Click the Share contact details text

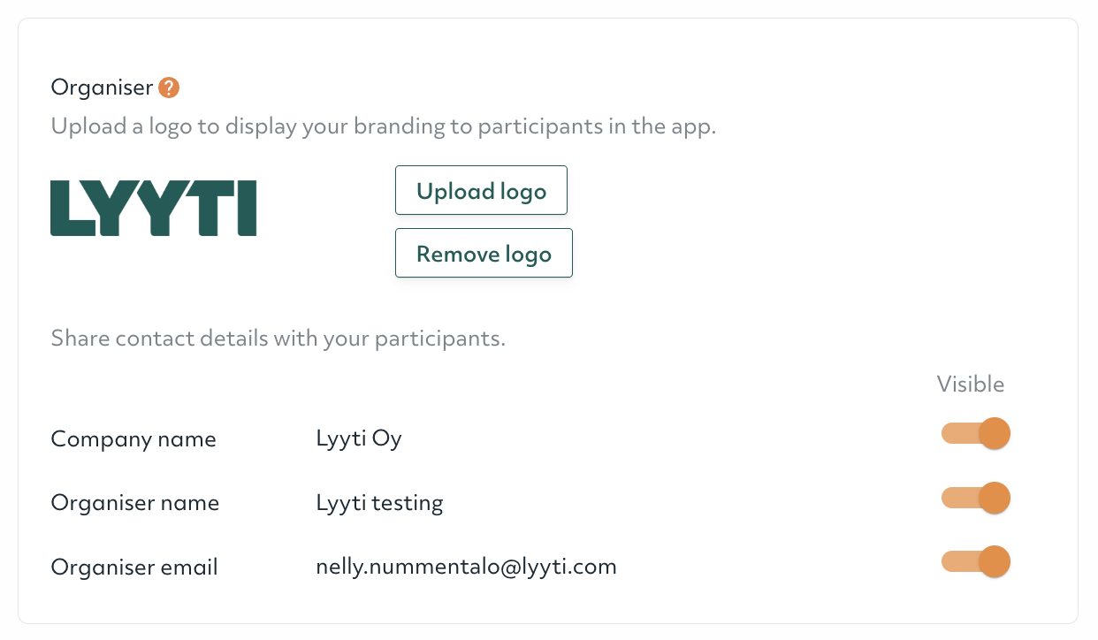coord(278,339)
